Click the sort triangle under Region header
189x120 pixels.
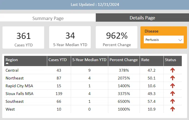tap(7, 64)
